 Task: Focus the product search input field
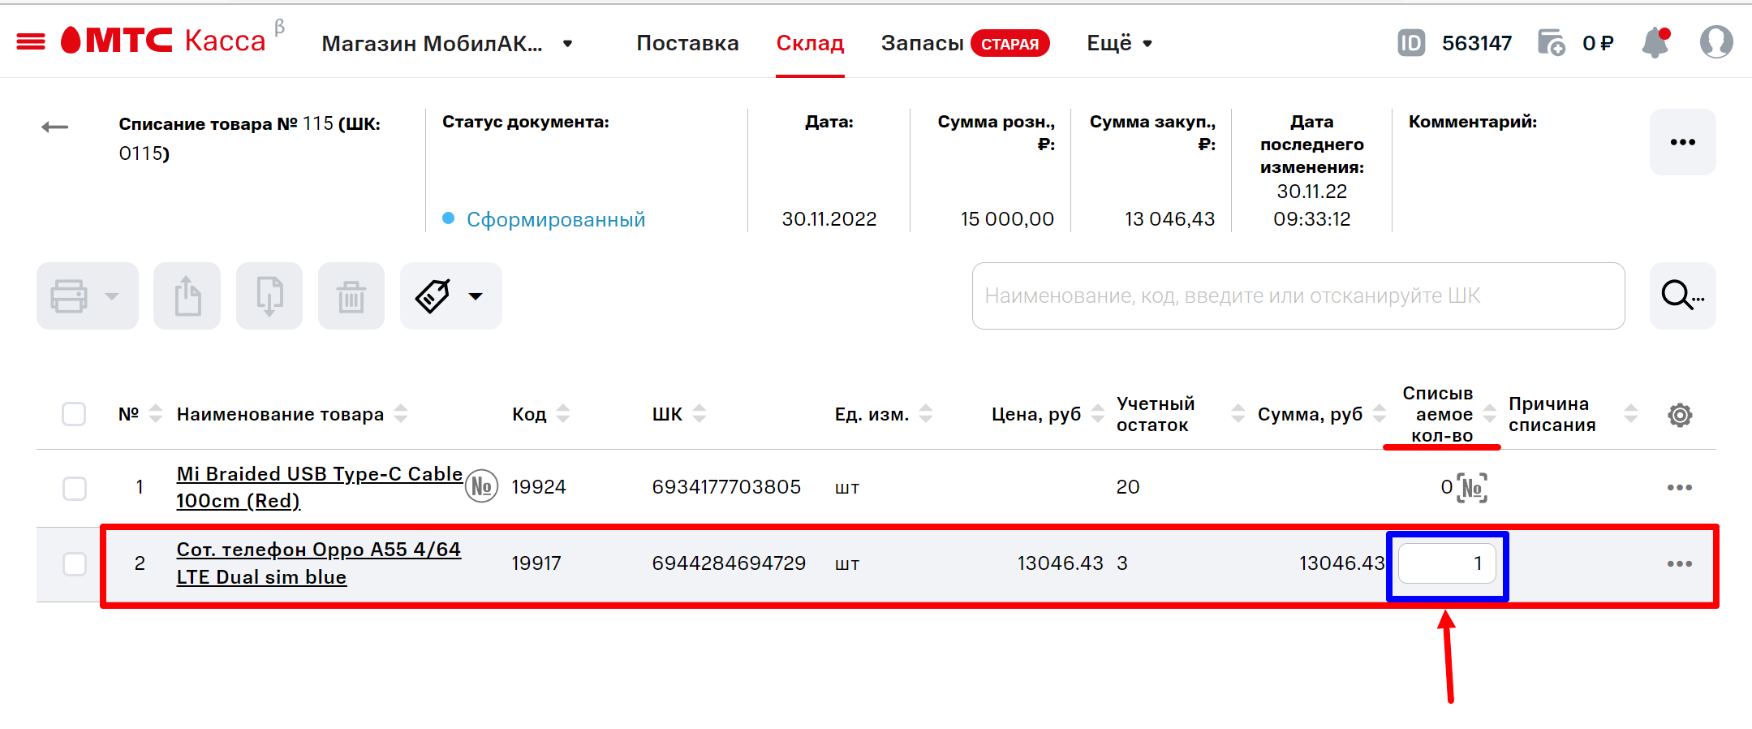click(1298, 295)
